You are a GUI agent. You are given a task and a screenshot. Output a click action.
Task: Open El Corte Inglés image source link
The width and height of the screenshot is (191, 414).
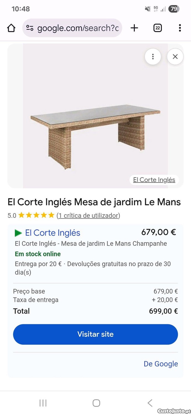tap(154, 180)
